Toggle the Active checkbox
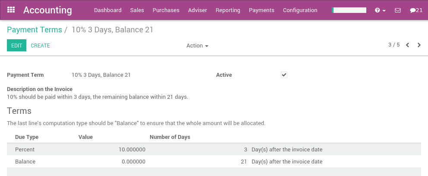Image resolution: width=428 pixels, height=176 pixels. point(284,75)
